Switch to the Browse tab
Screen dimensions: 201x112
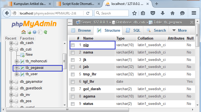(81, 30)
